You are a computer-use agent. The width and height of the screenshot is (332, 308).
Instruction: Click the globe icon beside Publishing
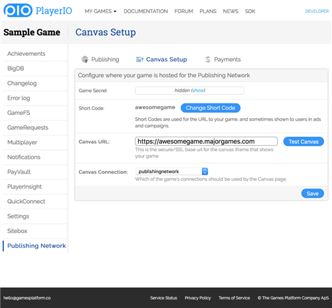coord(85,59)
